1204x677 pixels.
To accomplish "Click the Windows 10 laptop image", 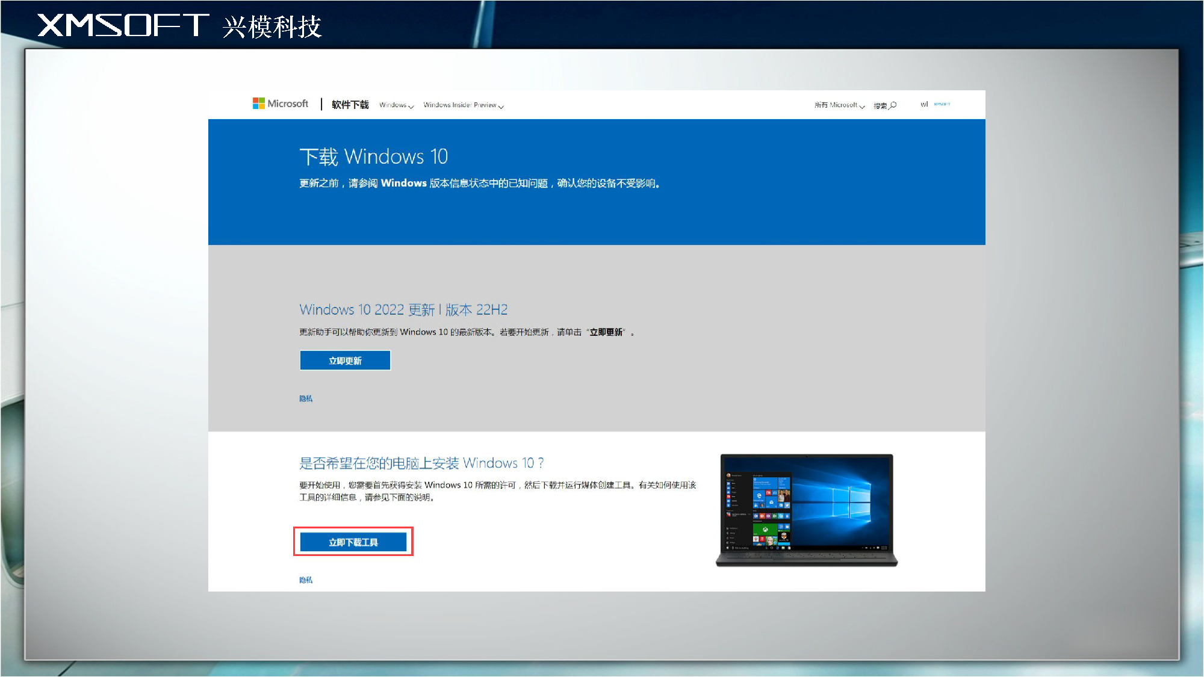I will tap(807, 510).
